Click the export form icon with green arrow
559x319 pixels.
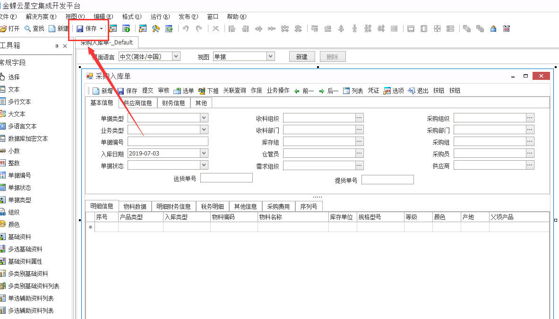[169, 28]
